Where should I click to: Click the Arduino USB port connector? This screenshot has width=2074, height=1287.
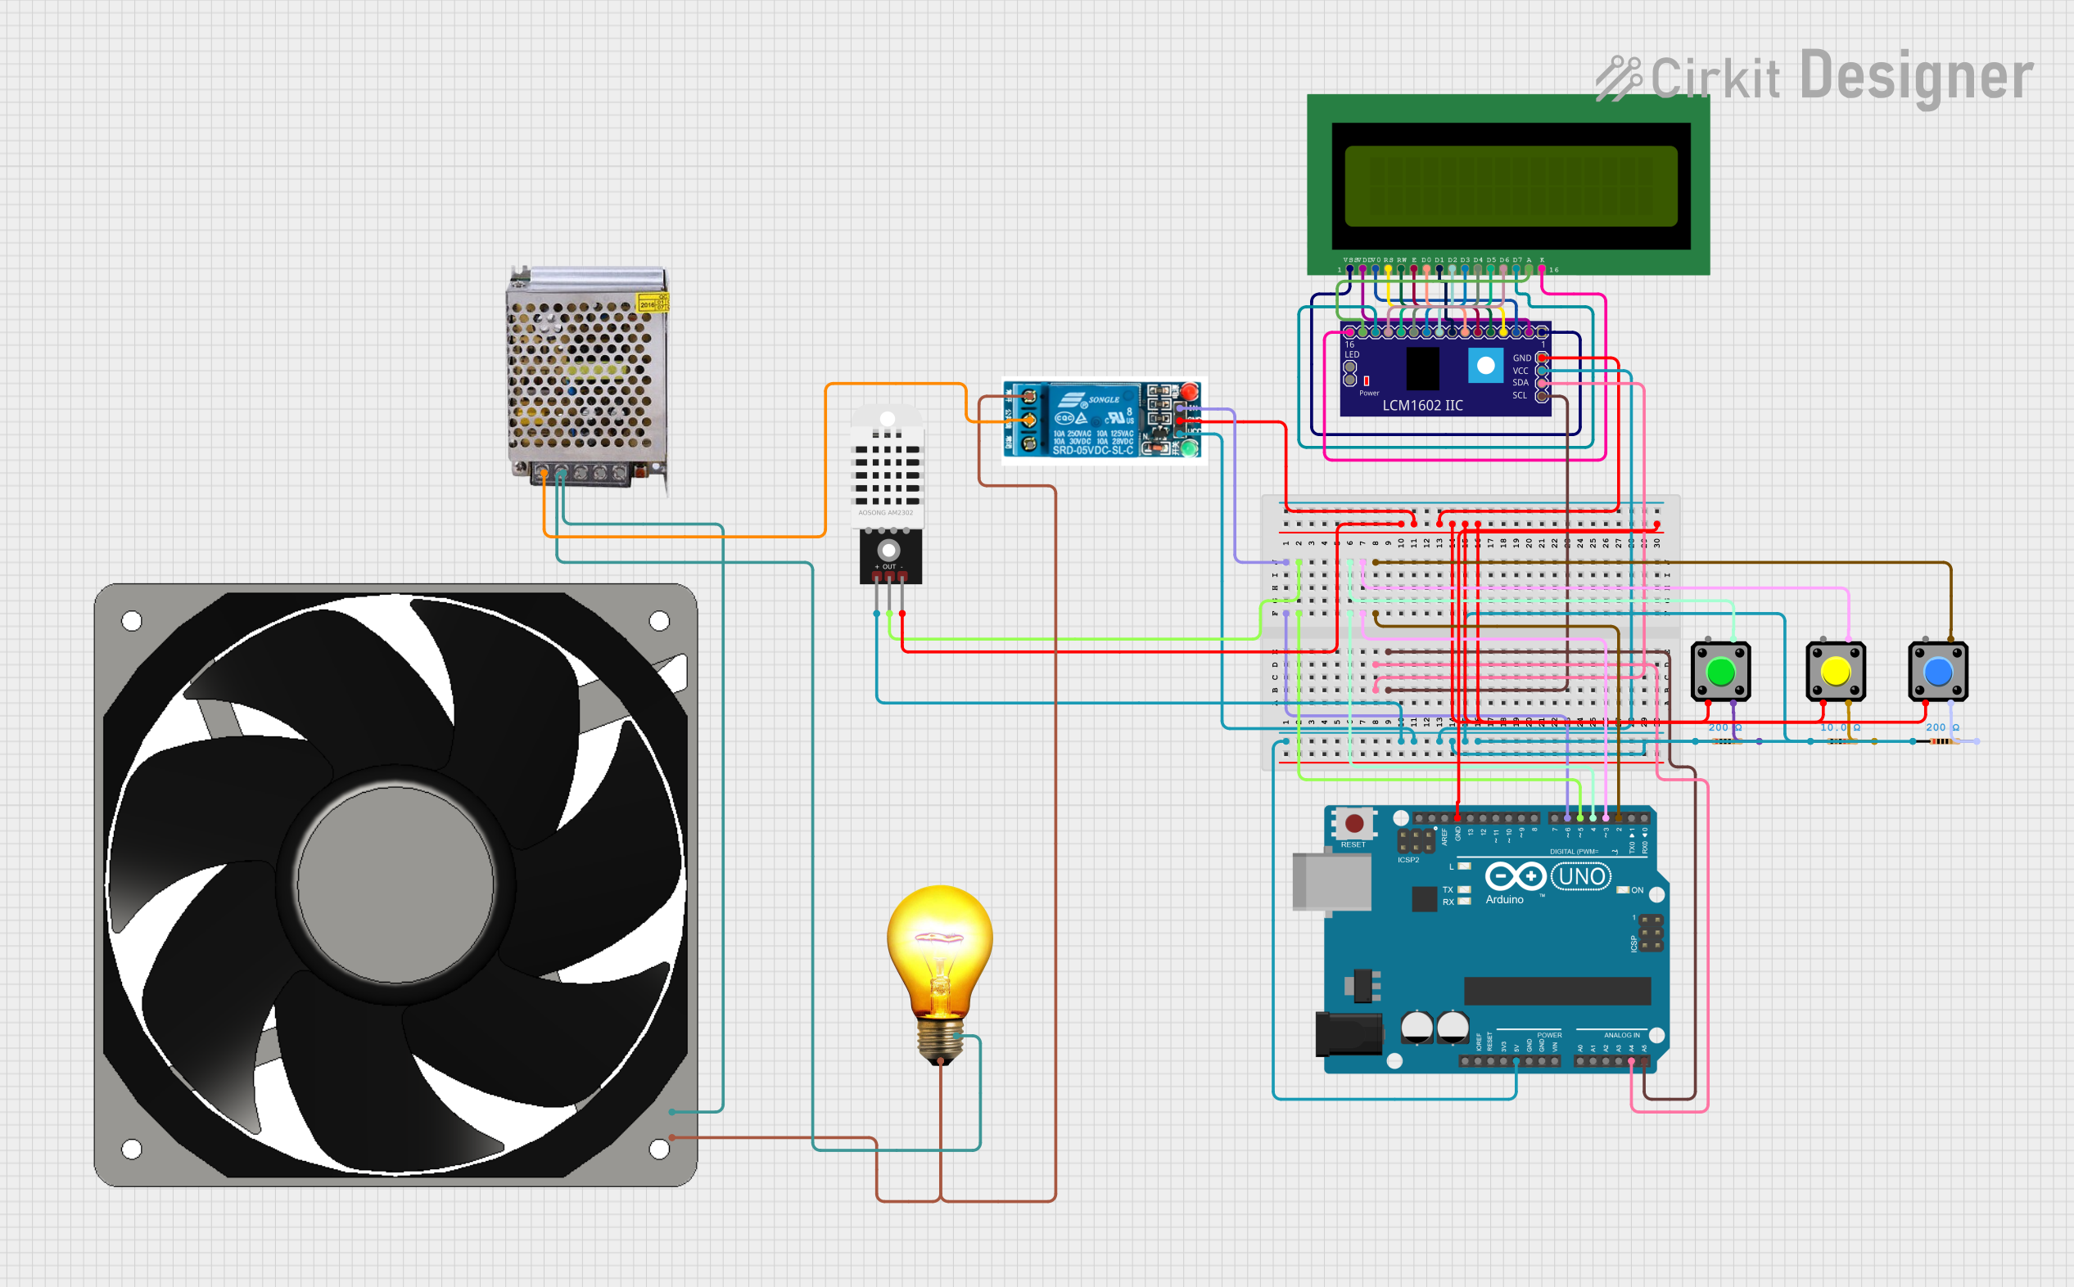click(x=1331, y=882)
